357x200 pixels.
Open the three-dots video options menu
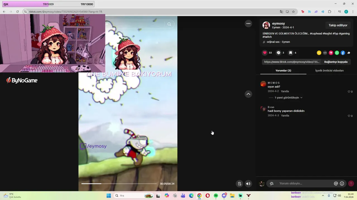point(248,24)
